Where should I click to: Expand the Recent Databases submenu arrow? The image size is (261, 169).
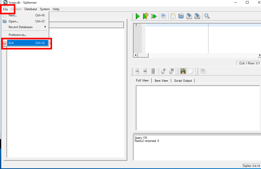click(45, 27)
